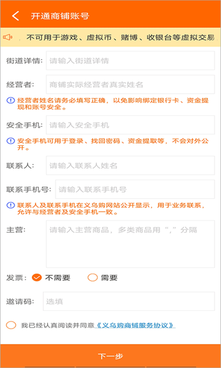
Task: Focus the 街道详情 input field
Action: (130, 61)
